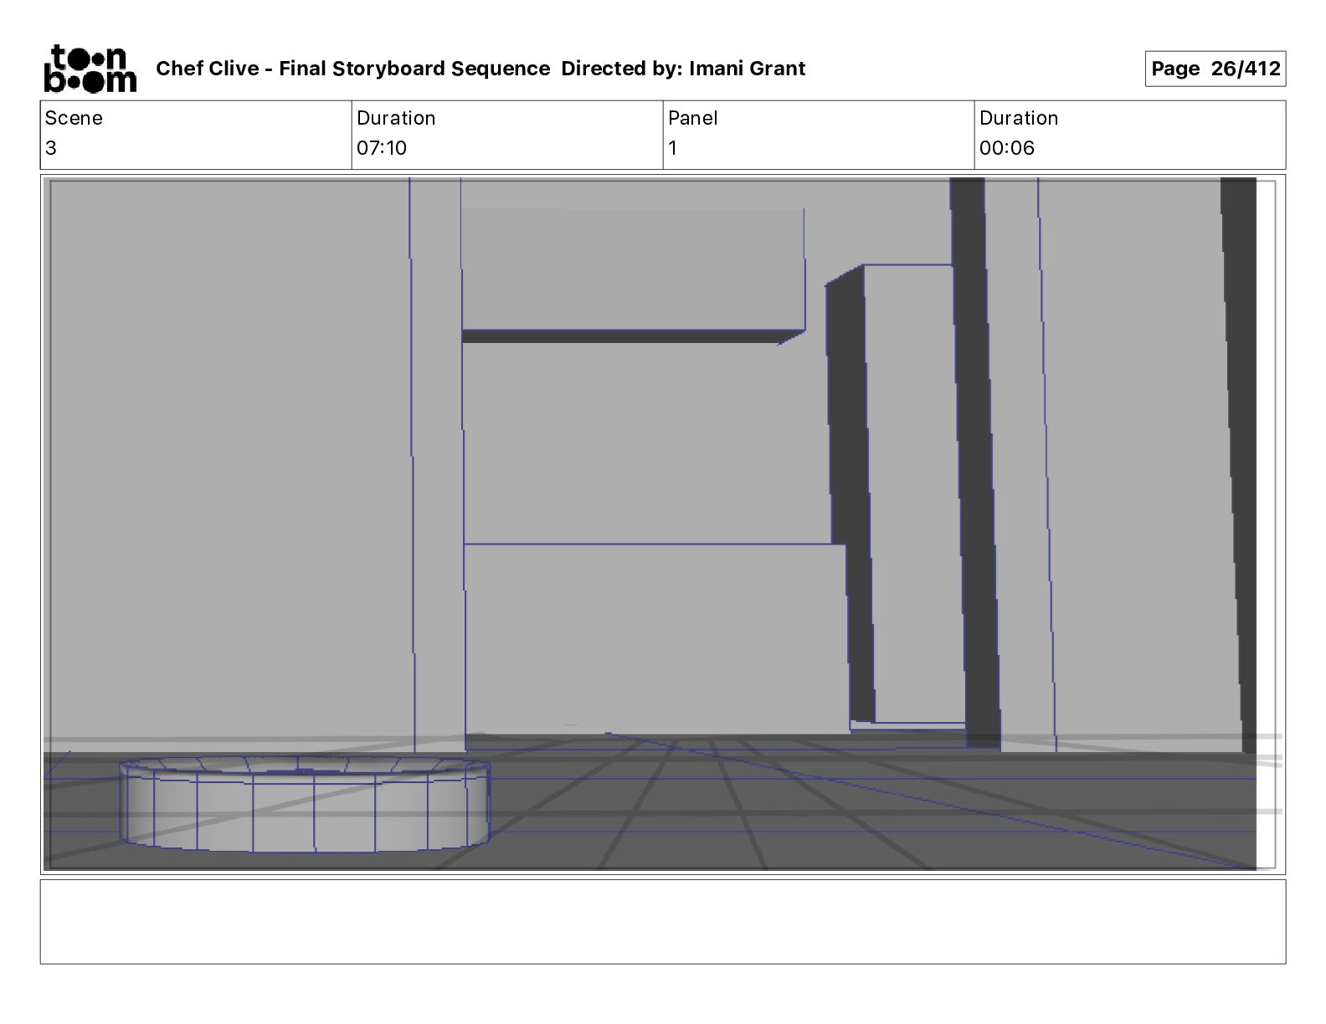Screen dimensions: 1326x1024
Task: Click the 'Page 26/412' box
Action: pyautogui.click(x=1215, y=69)
